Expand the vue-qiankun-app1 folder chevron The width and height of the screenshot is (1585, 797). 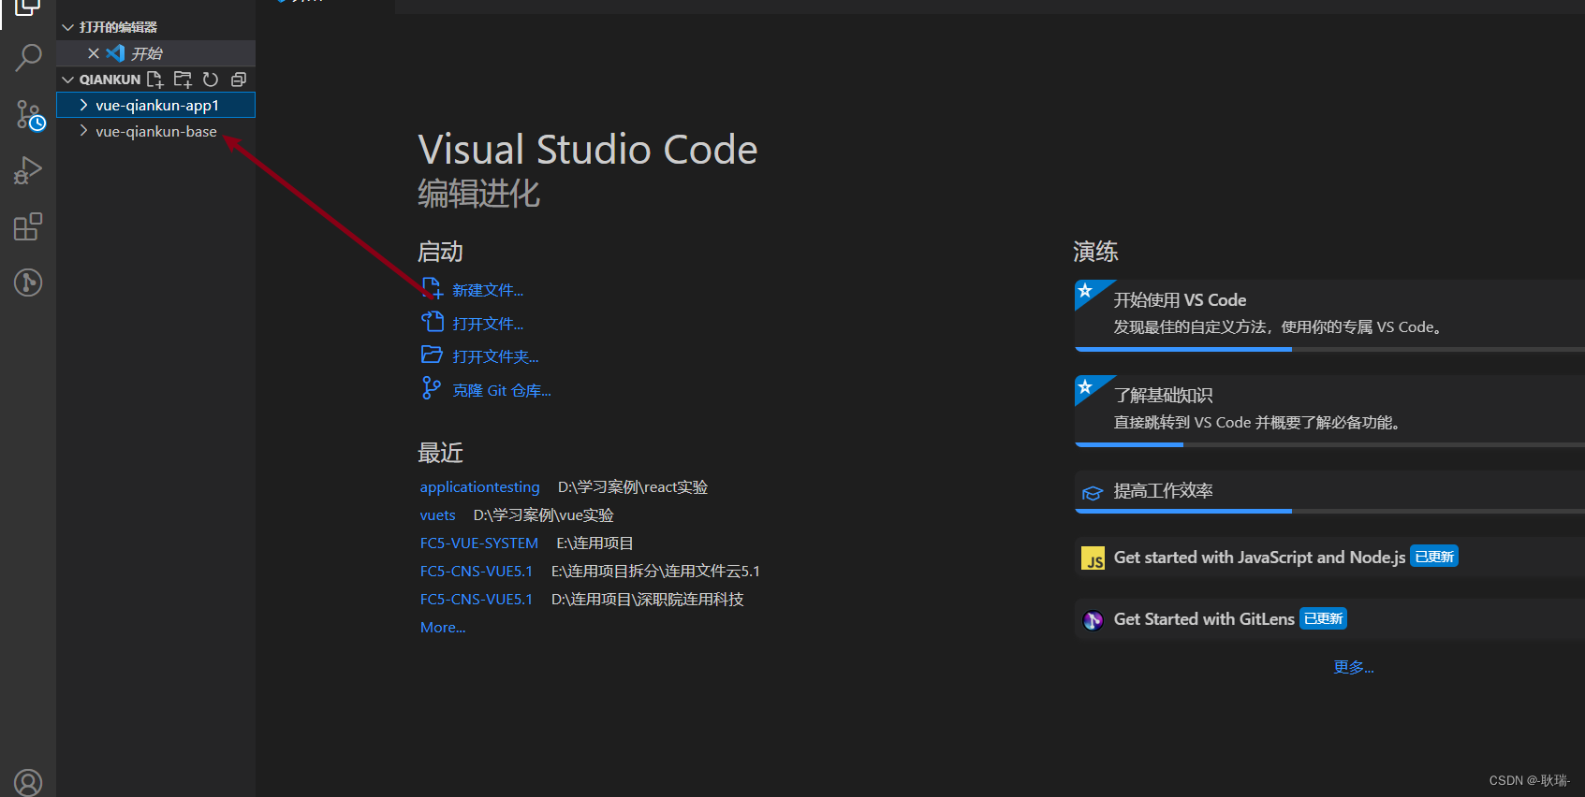coord(83,105)
